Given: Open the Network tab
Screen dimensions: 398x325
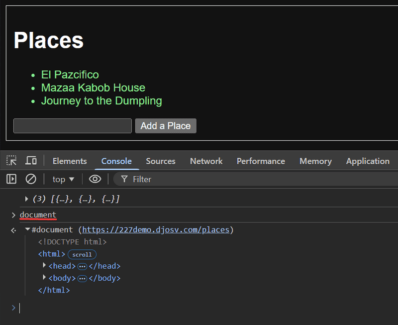Looking at the screenshot, I should [206, 161].
